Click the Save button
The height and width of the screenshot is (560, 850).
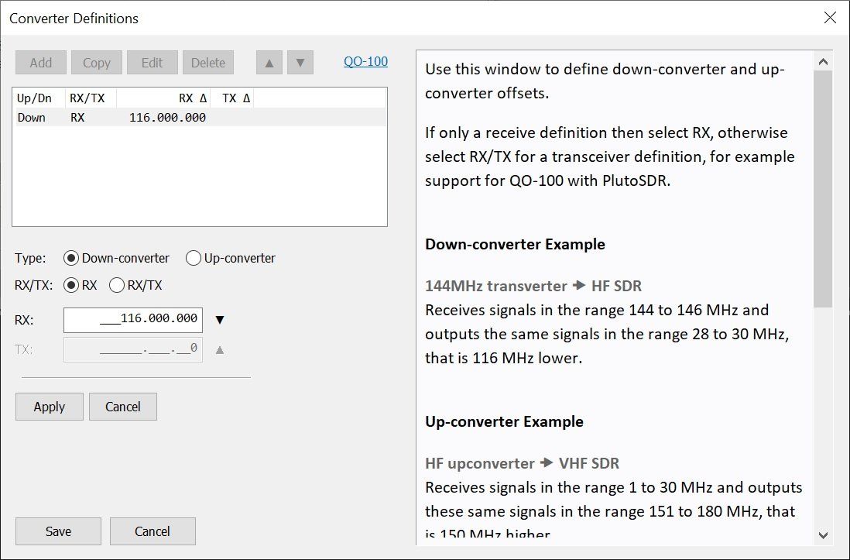click(58, 531)
